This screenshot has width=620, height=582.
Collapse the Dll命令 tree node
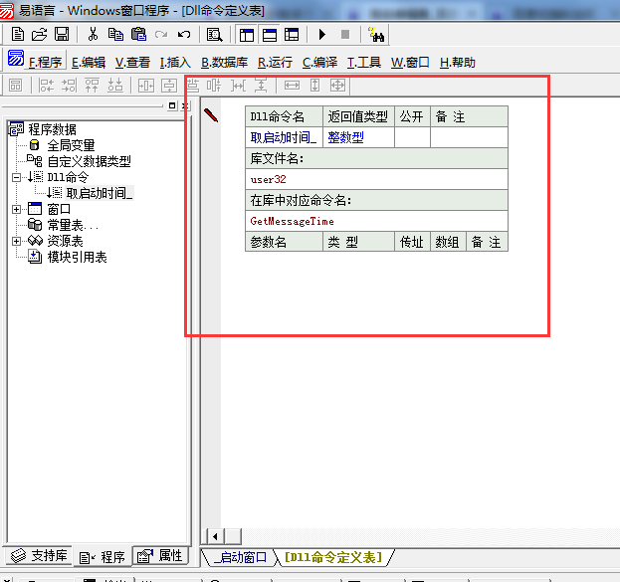[17, 177]
